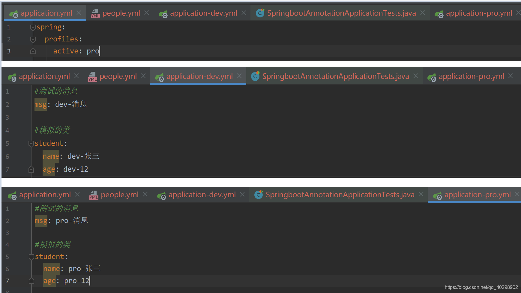Screen dimensions: 521x293
Task: Click gutter line number 3 beside active: pro
Action: point(9,51)
